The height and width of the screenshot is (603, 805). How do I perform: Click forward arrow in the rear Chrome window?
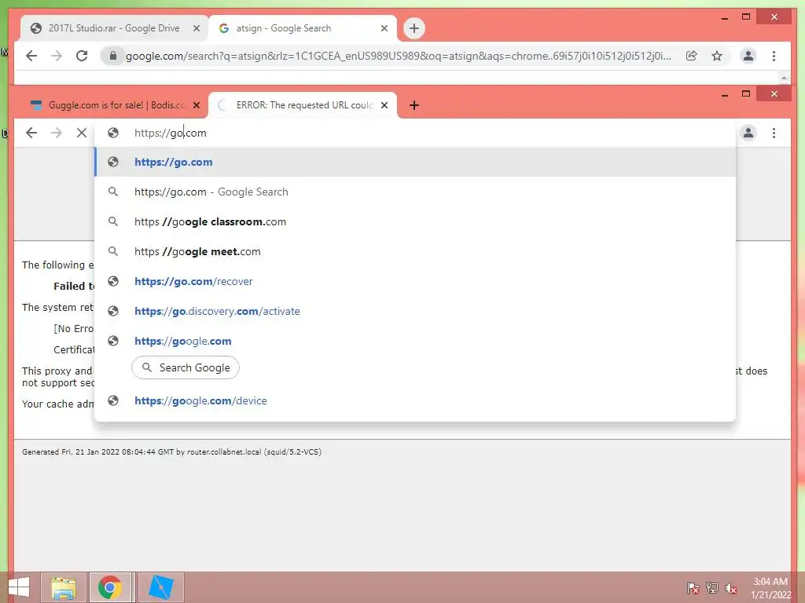point(57,56)
